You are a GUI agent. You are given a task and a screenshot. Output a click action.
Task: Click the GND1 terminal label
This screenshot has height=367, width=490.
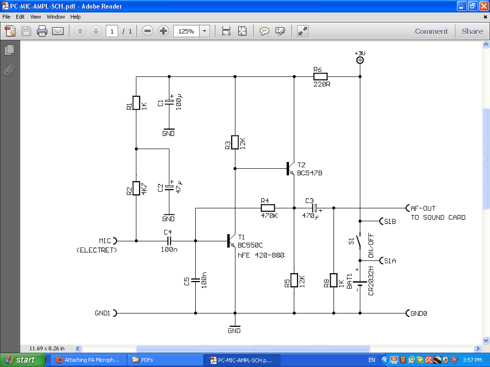tap(102, 313)
